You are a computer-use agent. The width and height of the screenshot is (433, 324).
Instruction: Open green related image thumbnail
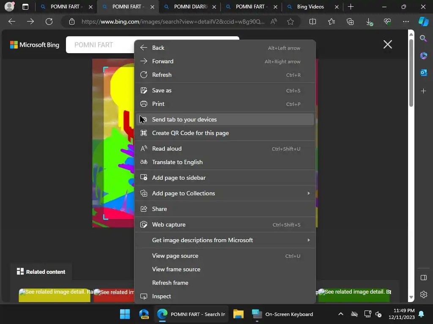[354, 295]
